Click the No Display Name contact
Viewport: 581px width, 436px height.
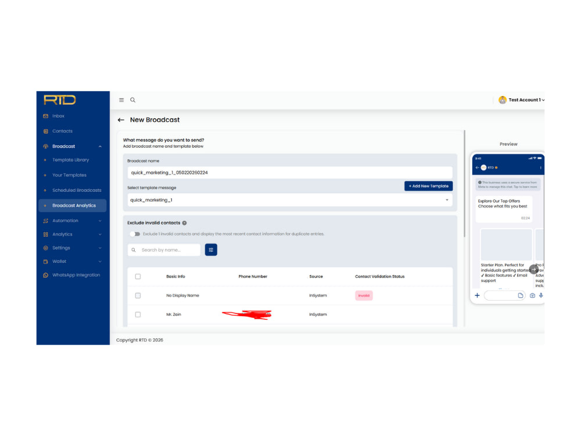[x=182, y=296]
